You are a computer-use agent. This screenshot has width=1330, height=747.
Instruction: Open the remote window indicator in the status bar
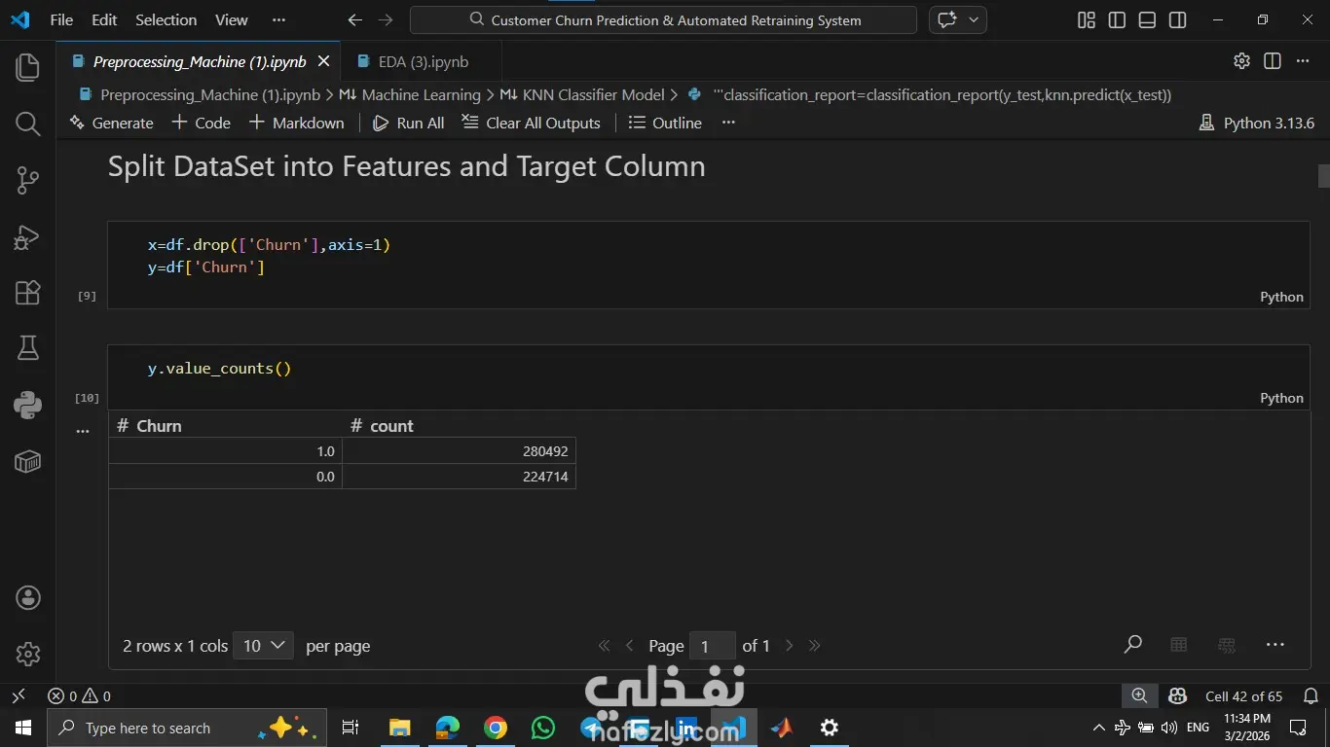point(18,696)
